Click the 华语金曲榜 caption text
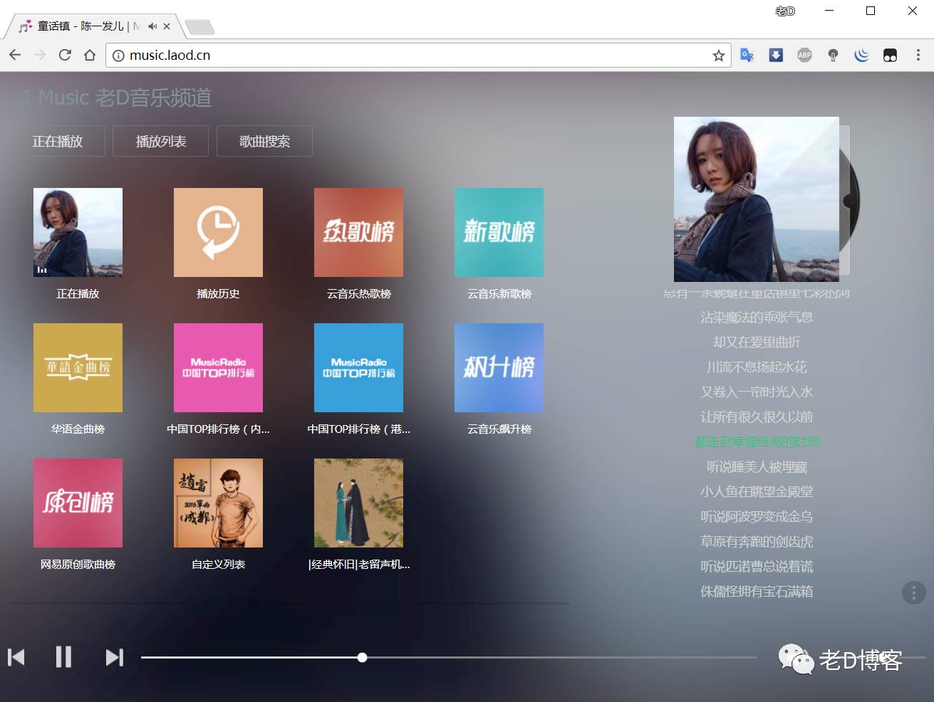 pos(78,429)
